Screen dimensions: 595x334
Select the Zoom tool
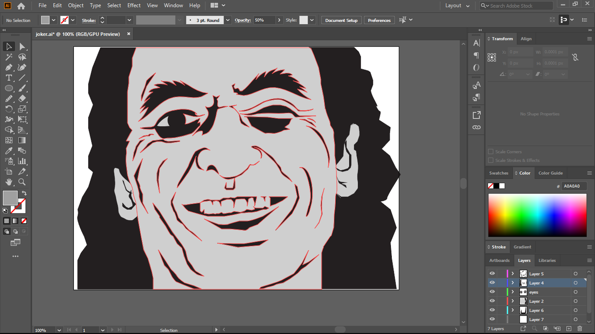coord(22,182)
